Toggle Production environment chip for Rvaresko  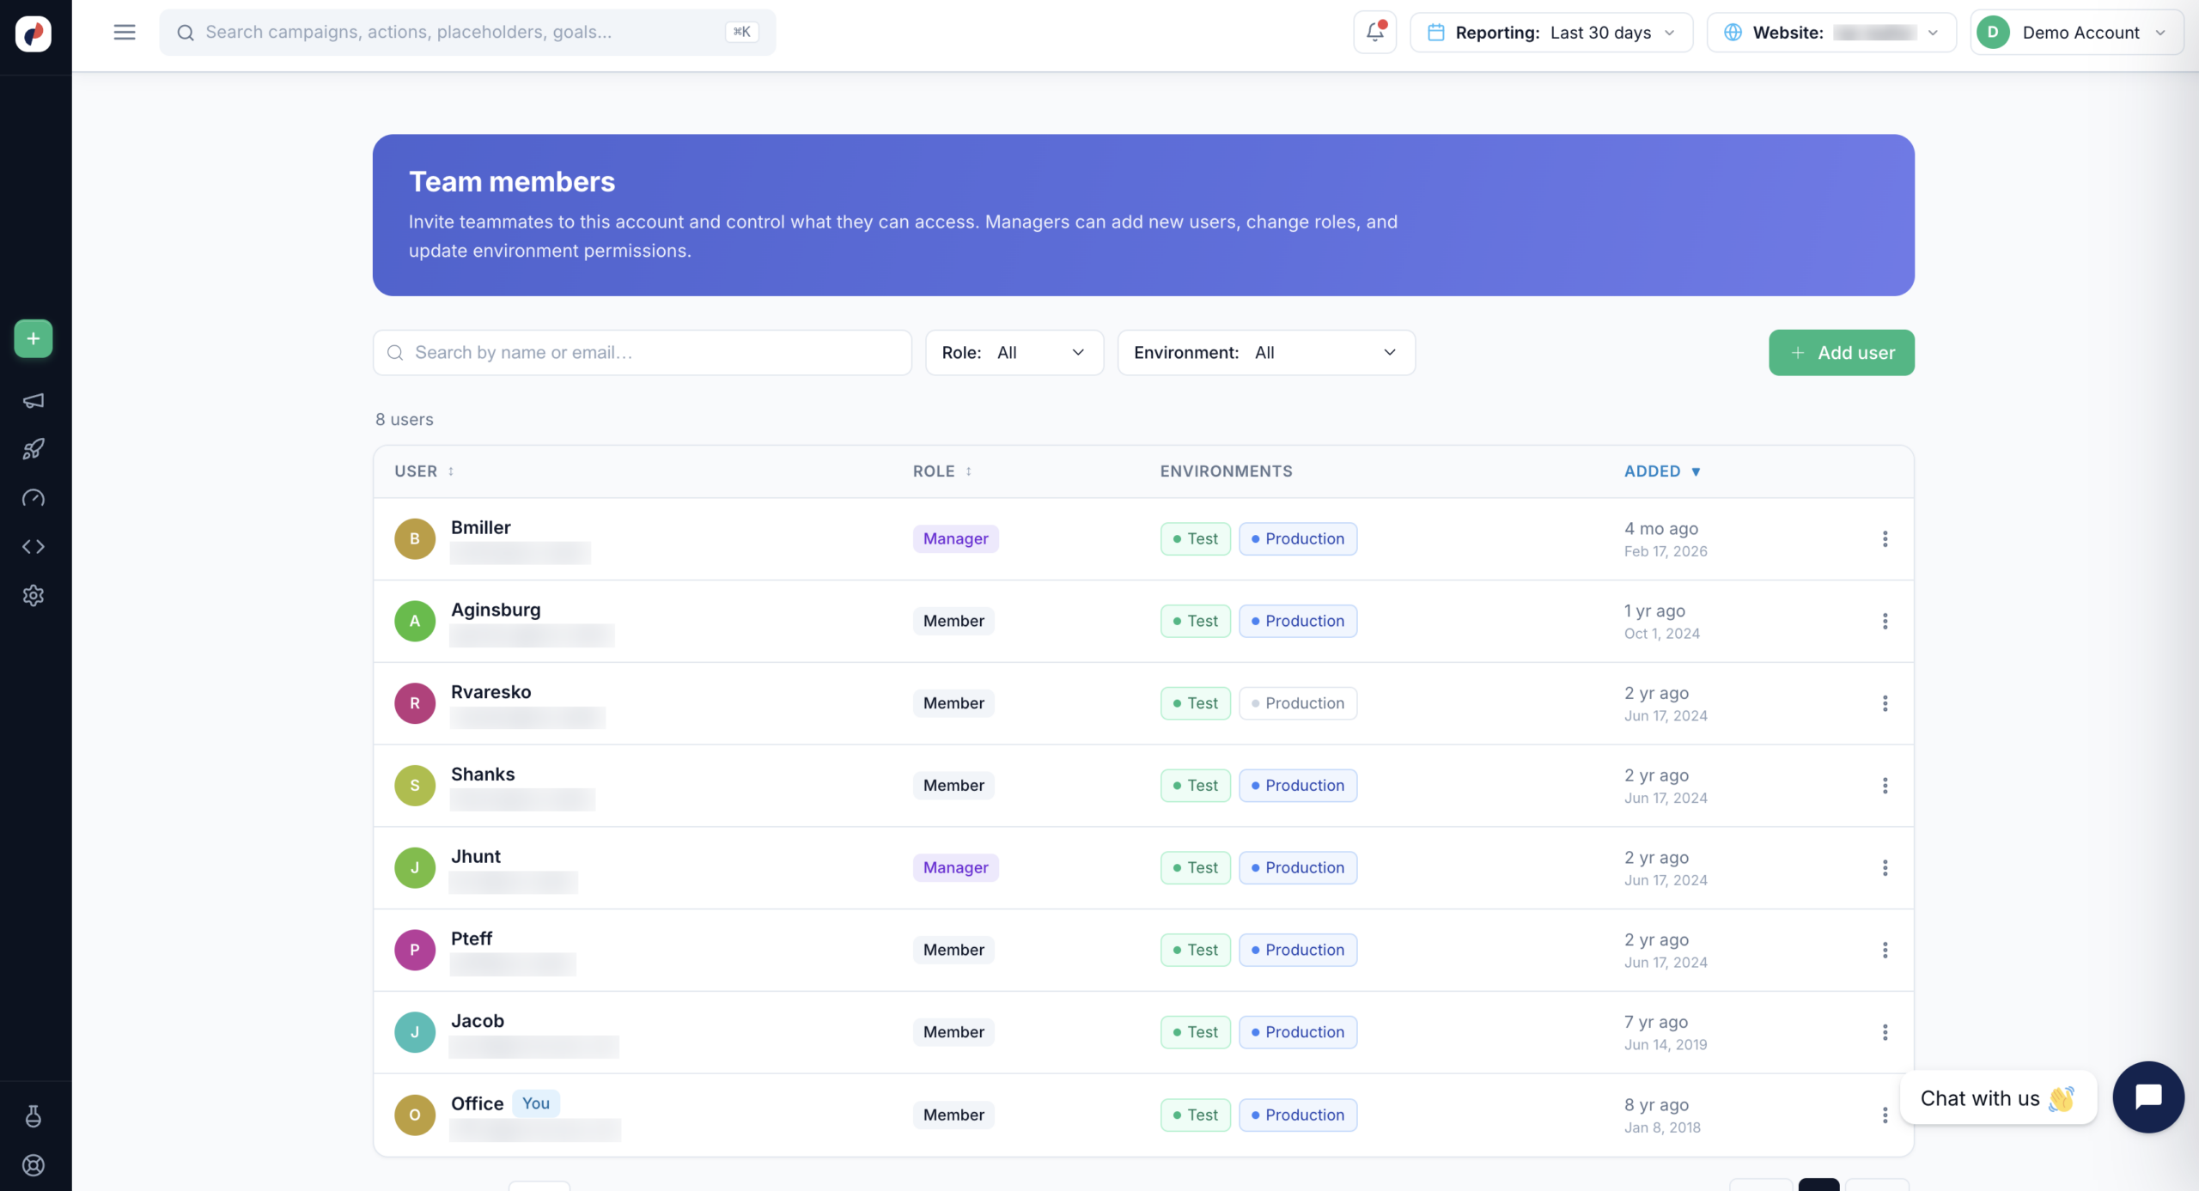[x=1298, y=703]
